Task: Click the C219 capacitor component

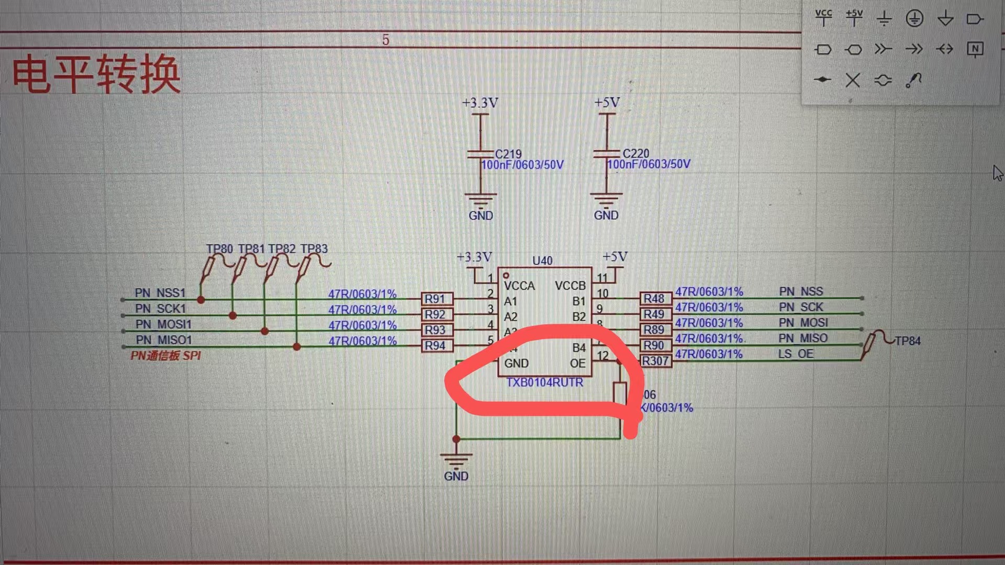Action: tap(480, 154)
